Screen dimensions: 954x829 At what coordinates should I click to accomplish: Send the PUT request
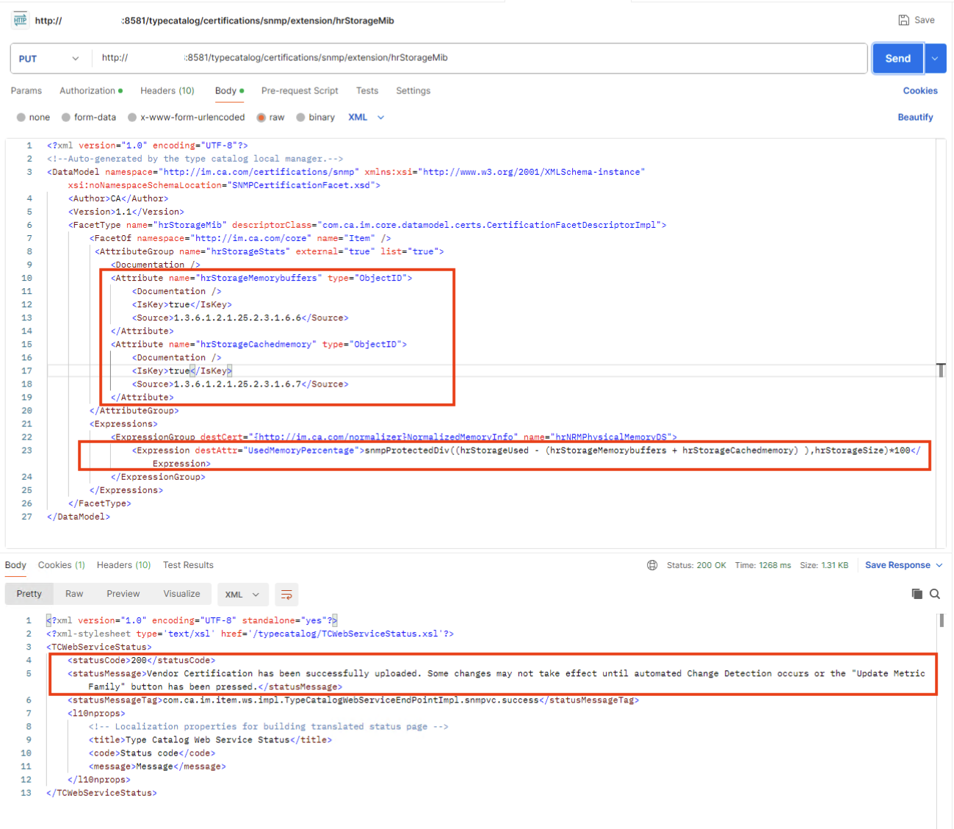click(897, 59)
